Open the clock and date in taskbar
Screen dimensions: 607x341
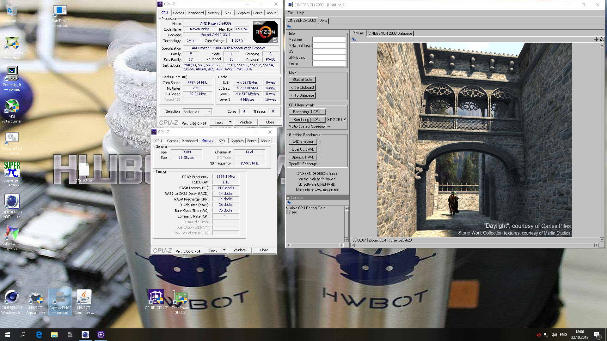(x=579, y=335)
